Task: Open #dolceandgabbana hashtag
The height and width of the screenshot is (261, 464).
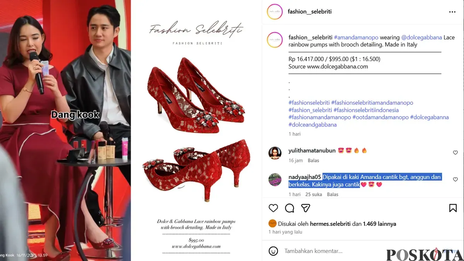Action: tap(312, 125)
